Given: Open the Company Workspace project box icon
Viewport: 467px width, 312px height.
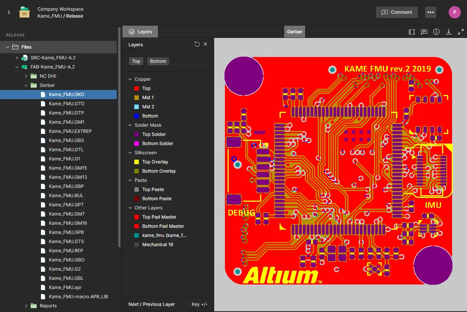Looking at the screenshot, I should (x=24, y=13).
